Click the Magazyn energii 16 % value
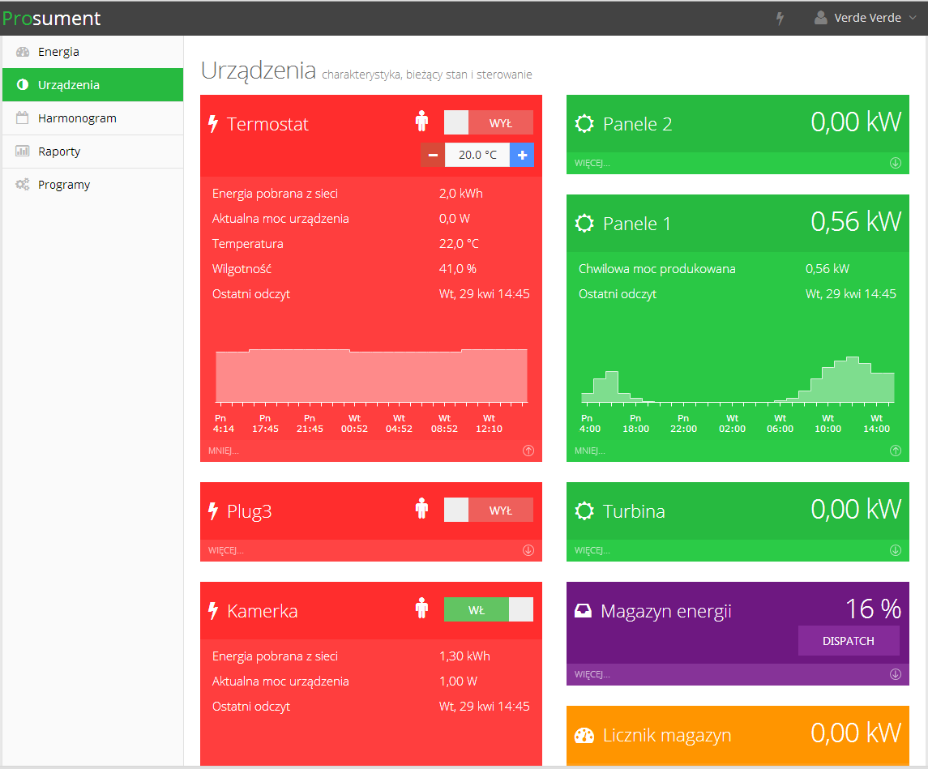928x769 pixels. pos(873,609)
